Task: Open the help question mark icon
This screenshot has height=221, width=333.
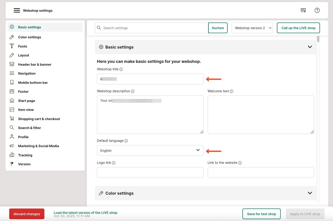Action: (317, 10)
